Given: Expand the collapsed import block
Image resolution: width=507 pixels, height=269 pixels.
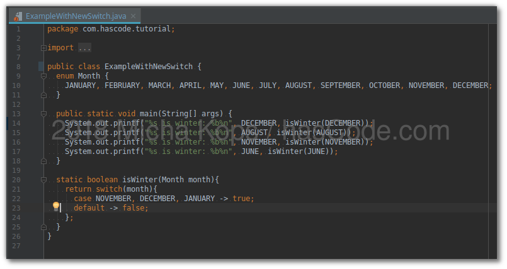Looking at the screenshot, I should [43, 48].
